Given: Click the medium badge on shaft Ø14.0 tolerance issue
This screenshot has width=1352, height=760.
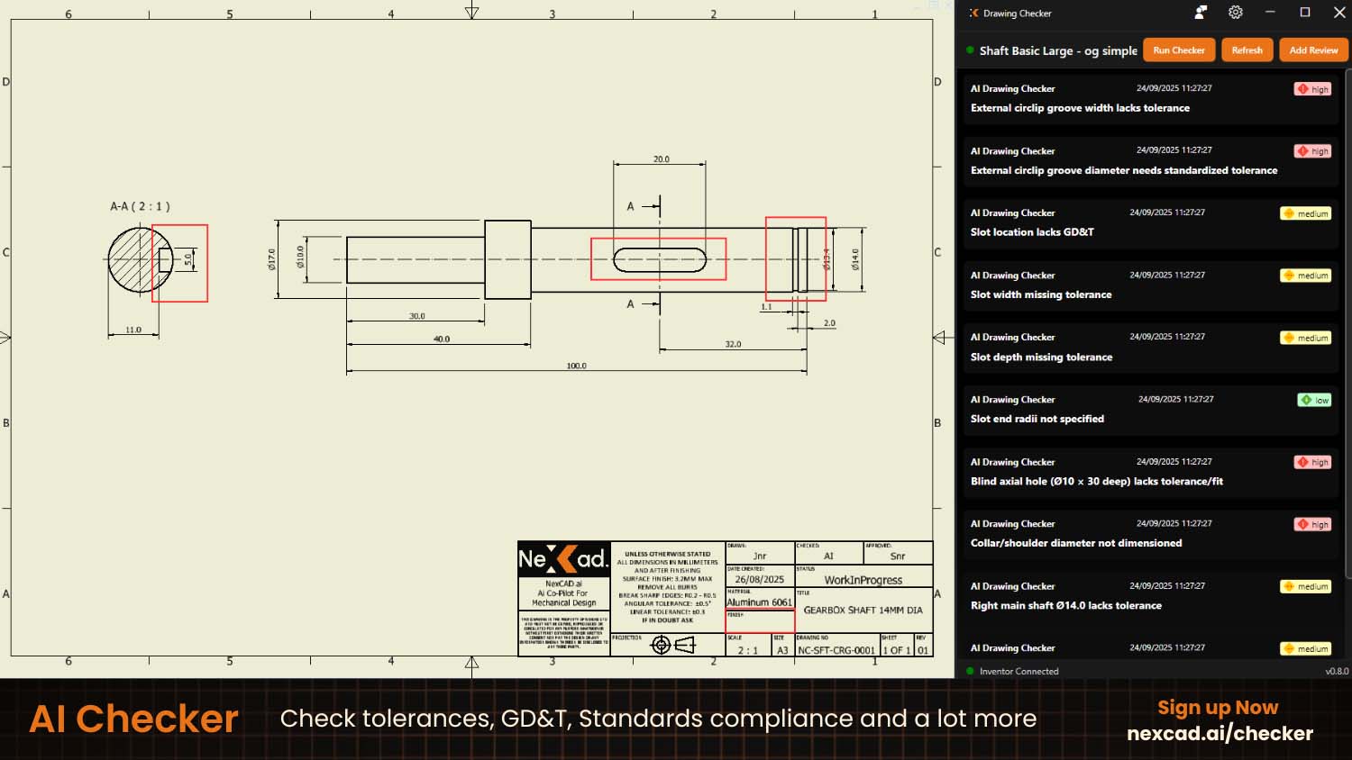Looking at the screenshot, I should point(1305,586).
